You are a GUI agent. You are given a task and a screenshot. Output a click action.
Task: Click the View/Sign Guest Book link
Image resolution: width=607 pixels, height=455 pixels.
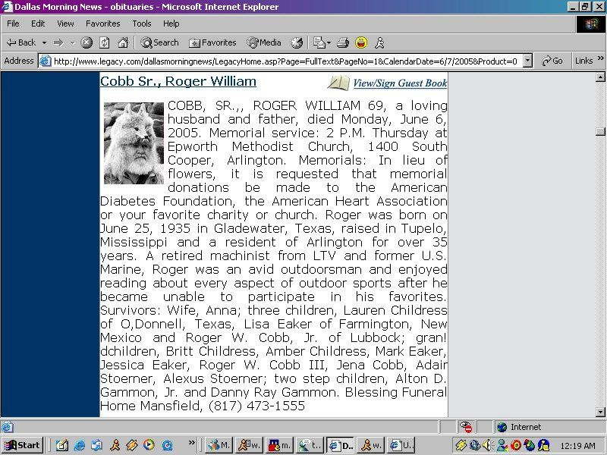point(399,83)
